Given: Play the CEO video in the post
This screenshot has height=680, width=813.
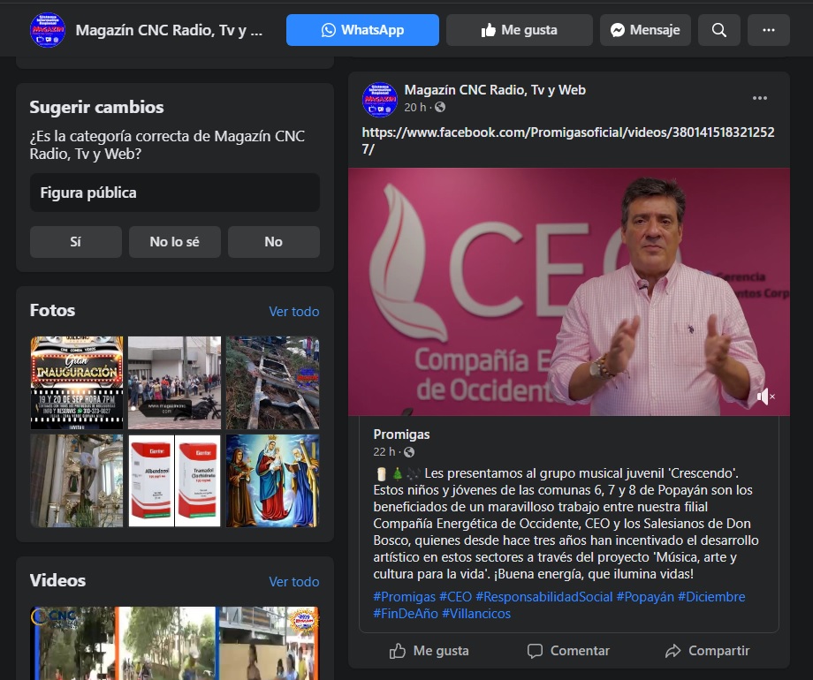Looking at the screenshot, I should (x=569, y=291).
